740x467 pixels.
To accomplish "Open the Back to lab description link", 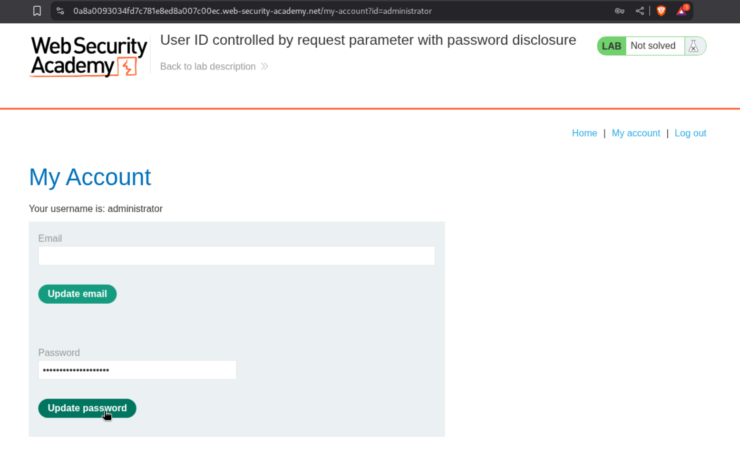I will (208, 67).
